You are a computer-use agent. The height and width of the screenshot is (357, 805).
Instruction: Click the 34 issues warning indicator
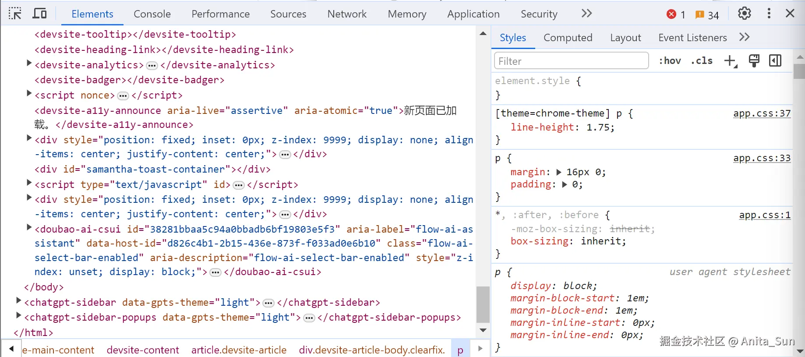pos(707,14)
